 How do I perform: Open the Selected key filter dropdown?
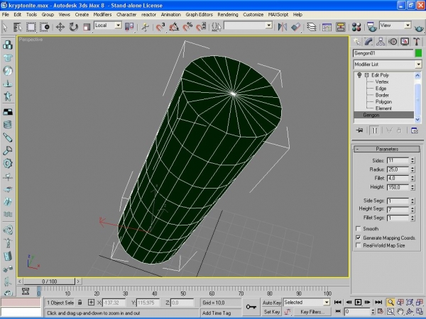(327, 302)
